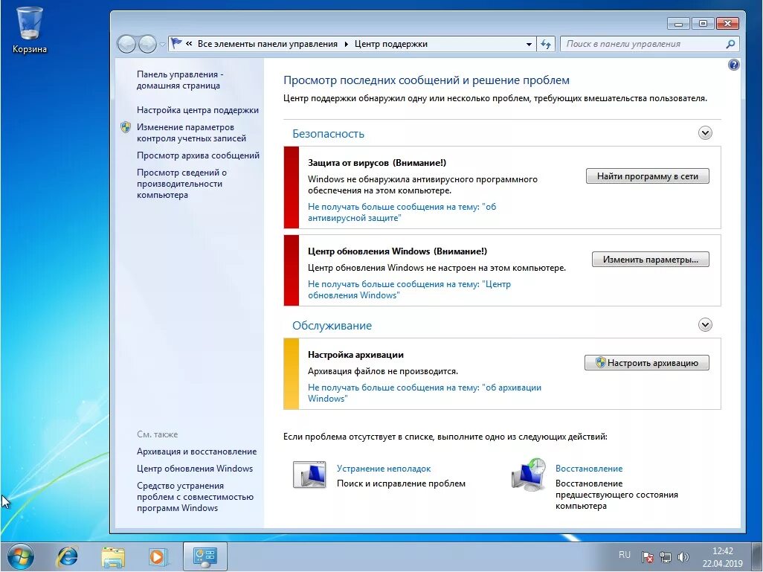Viewport: 763px width, 572px height.
Task: Open 'Средство устранения проблем с совместимостью' link
Action: 195,497
